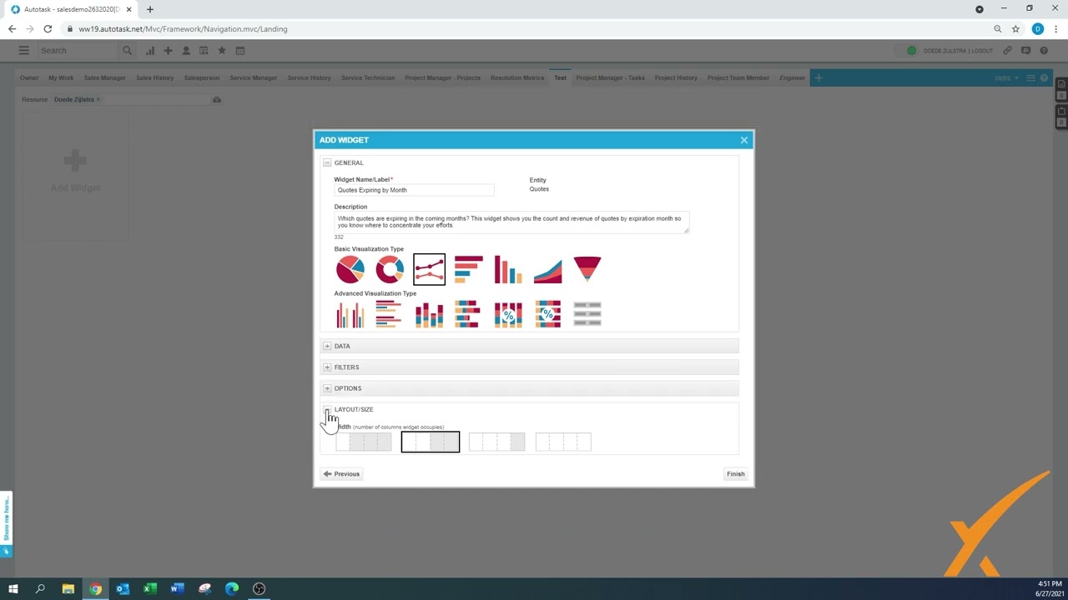Add a new dashboard tab with plus
The image size is (1068, 600).
tap(819, 78)
